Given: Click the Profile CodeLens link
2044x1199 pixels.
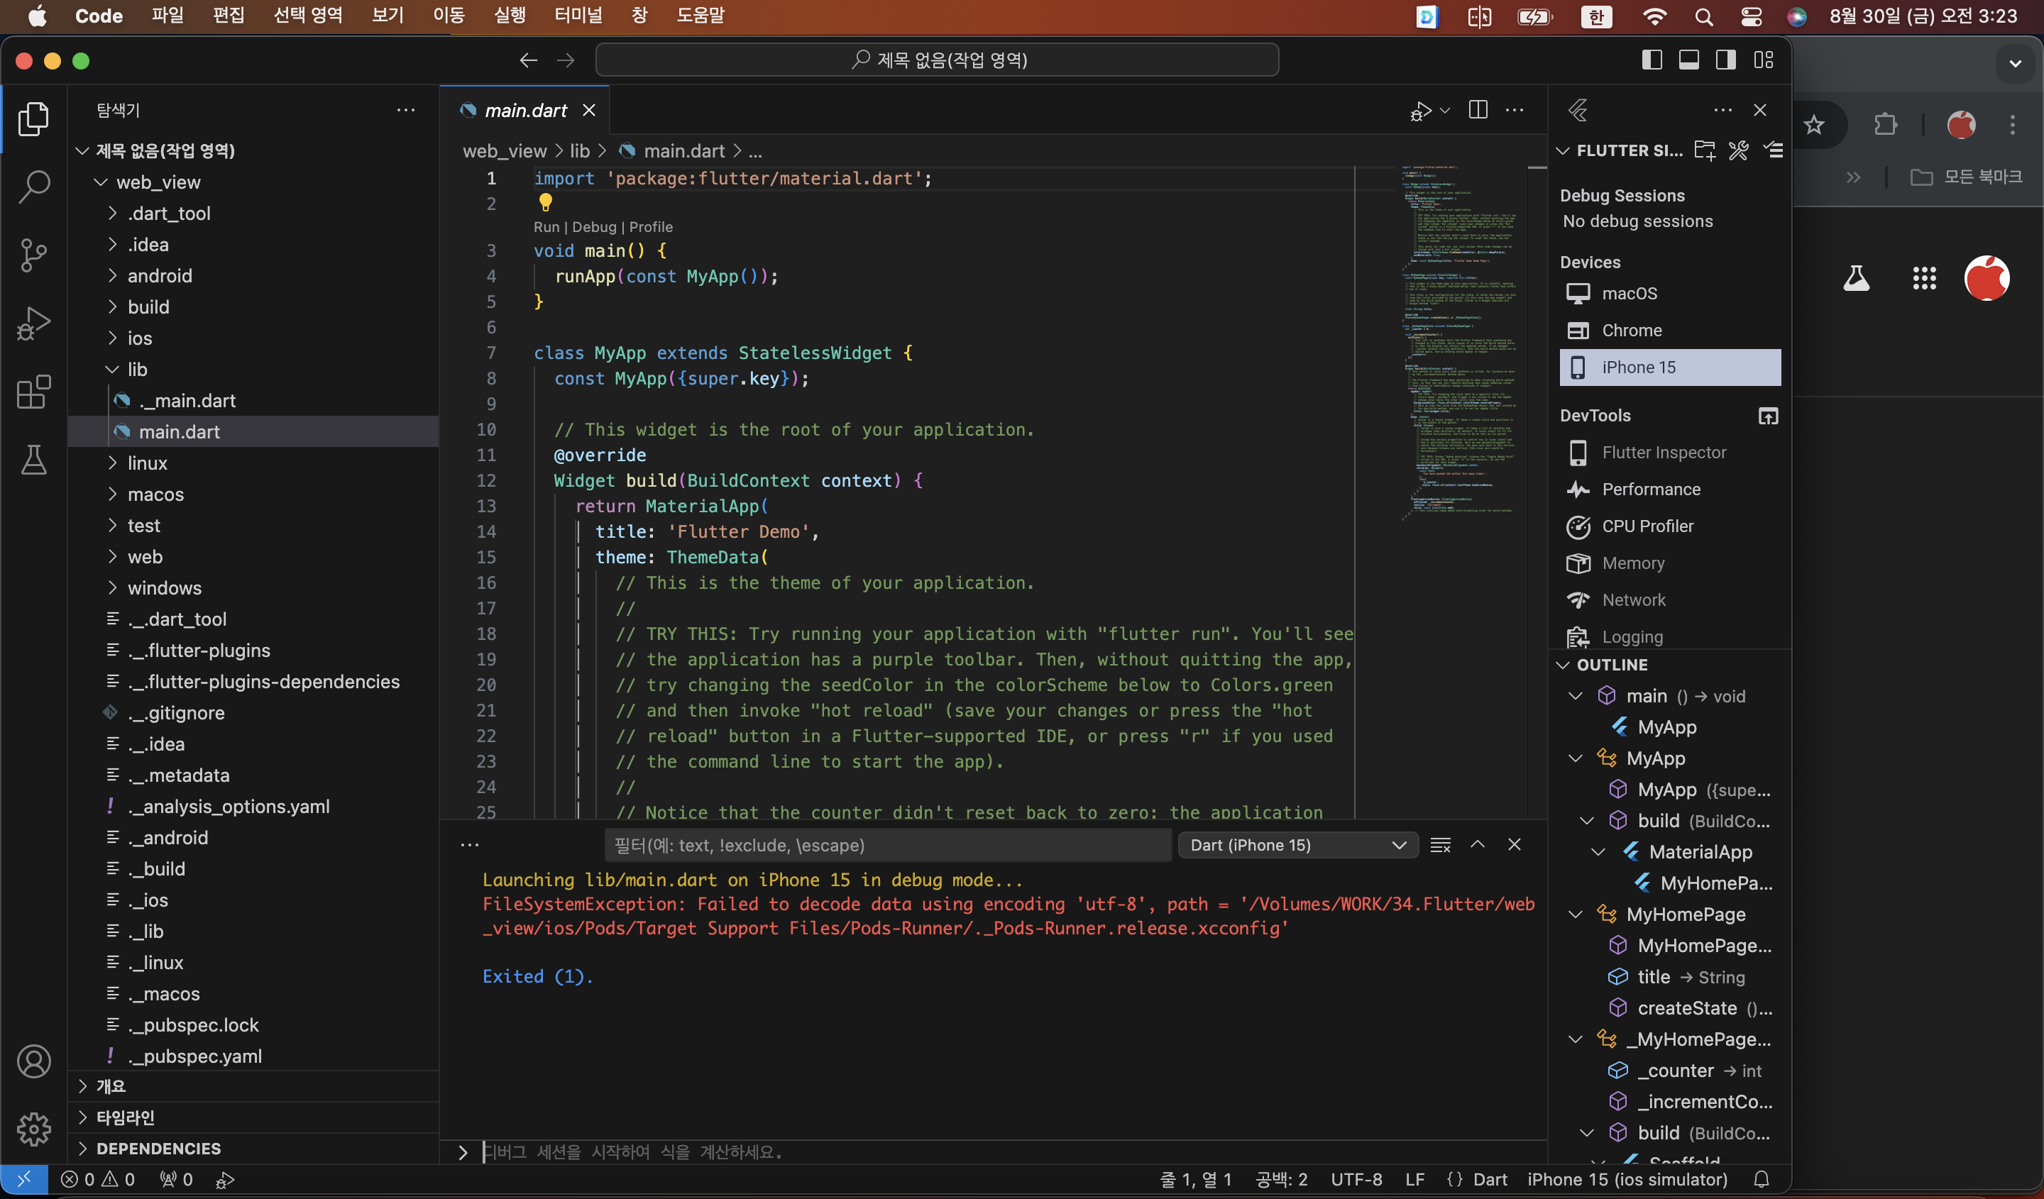Looking at the screenshot, I should click(x=651, y=227).
